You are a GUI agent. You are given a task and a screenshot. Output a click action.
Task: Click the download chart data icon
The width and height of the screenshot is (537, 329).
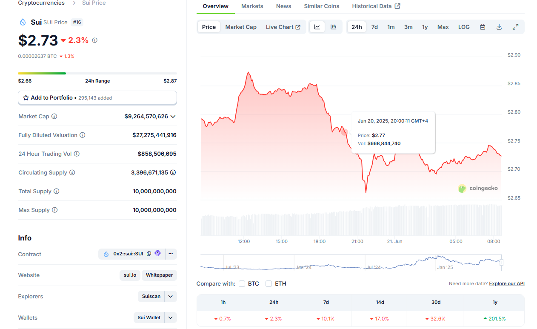499,27
